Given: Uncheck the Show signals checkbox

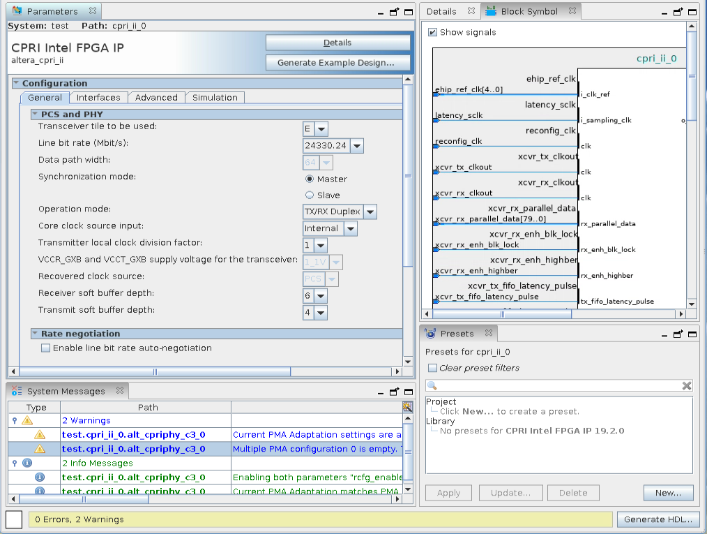Looking at the screenshot, I should pos(432,32).
